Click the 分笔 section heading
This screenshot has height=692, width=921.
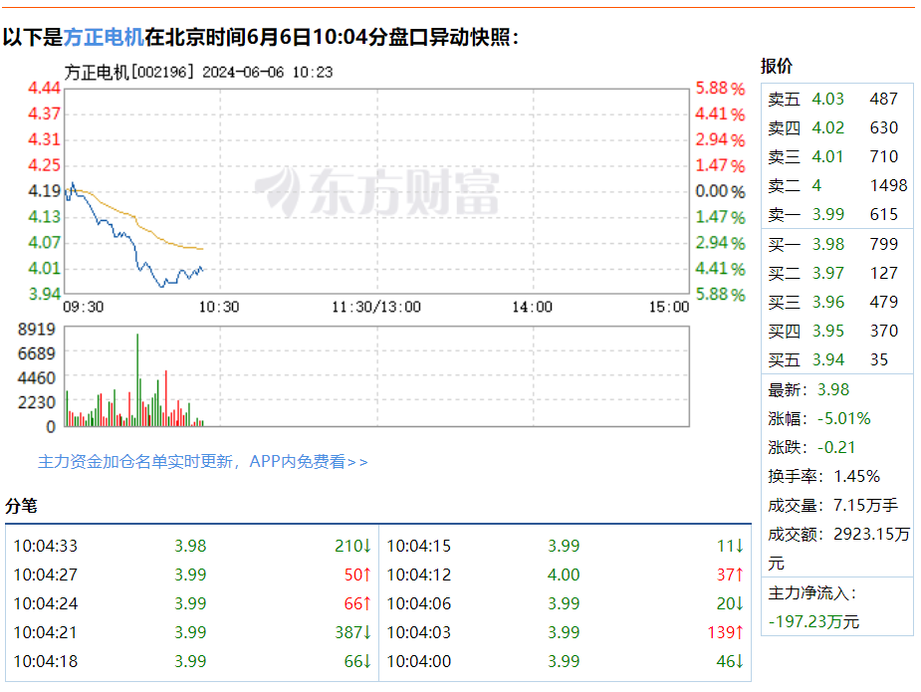click(21, 505)
